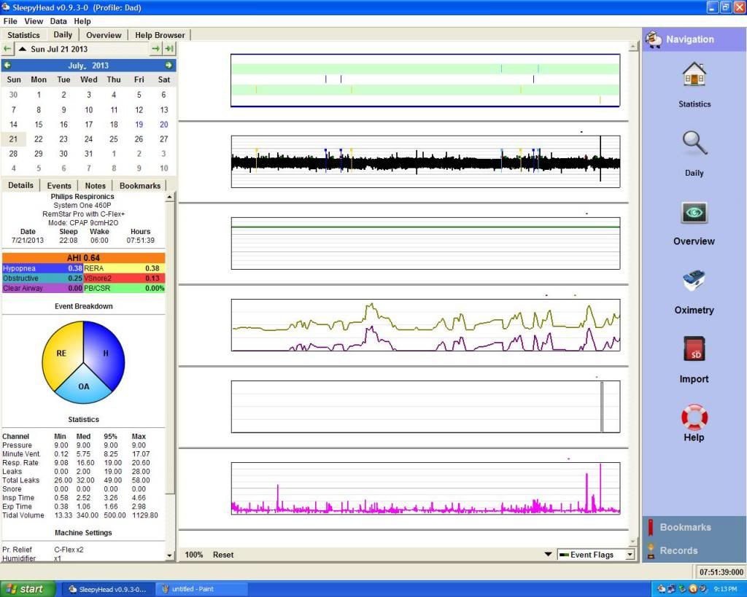Select July 22 in the calendar
The height and width of the screenshot is (597, 747).
pyautogui.click(x=39, y=139)
